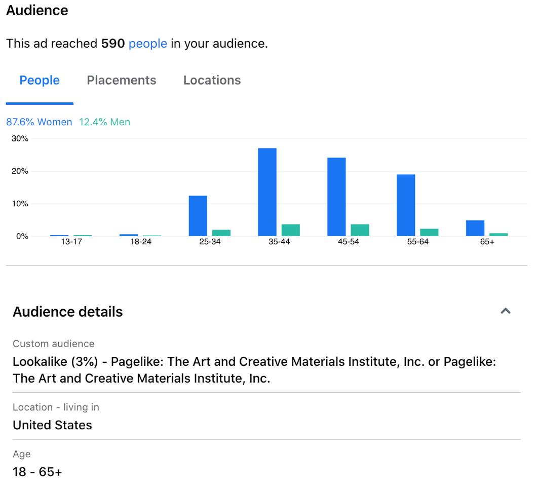Click the 18-24 age axis label
Viewport: 537px width, 487px height.
[x=140, y=242]
